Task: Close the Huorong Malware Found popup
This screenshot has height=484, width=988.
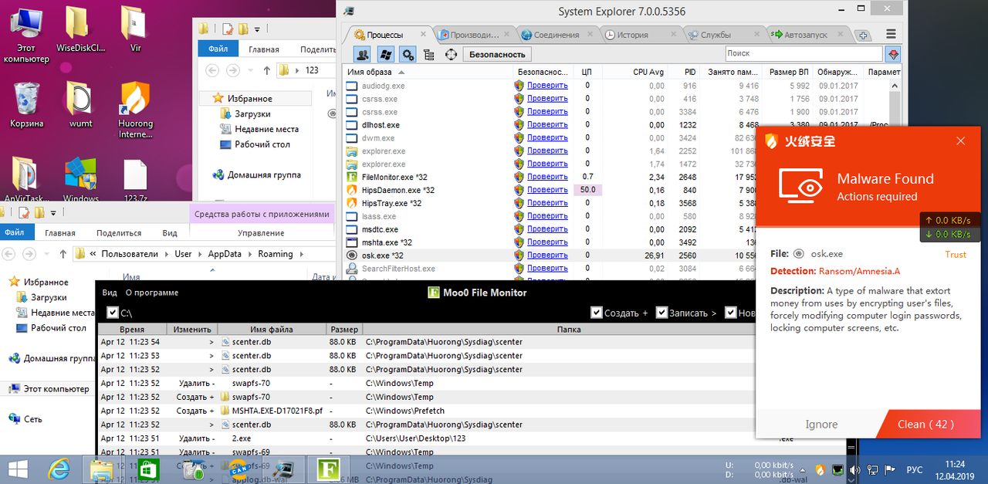Action: 960,141
